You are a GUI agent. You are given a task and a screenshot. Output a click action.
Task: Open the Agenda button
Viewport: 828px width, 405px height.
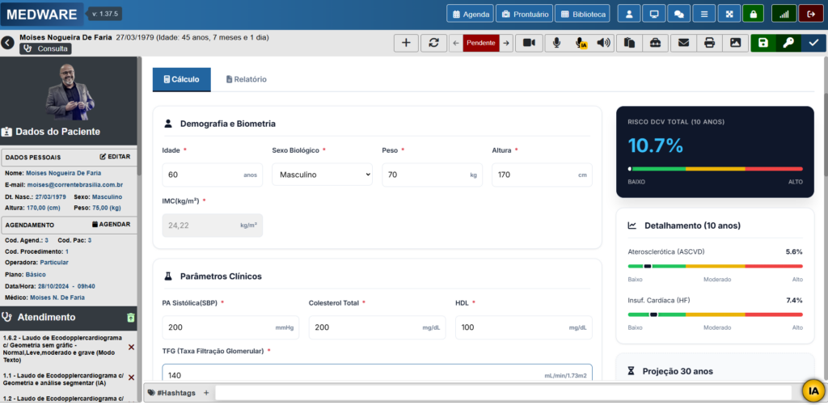point(471,14)
